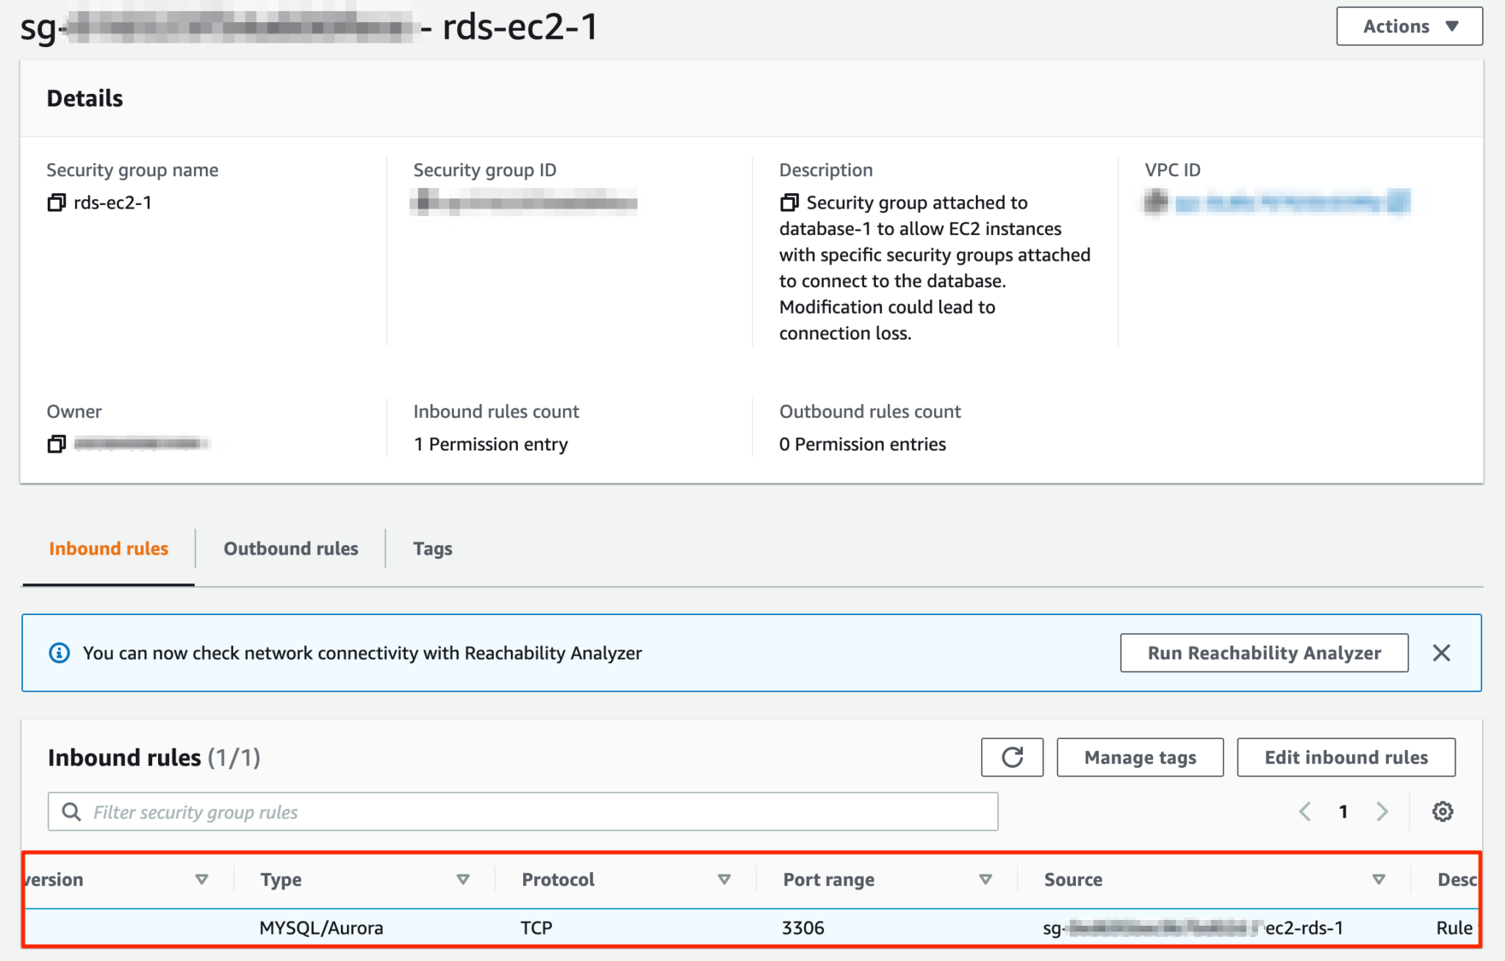
Task: Switch to the Outbound rules tab
Action: click(290, 548)
